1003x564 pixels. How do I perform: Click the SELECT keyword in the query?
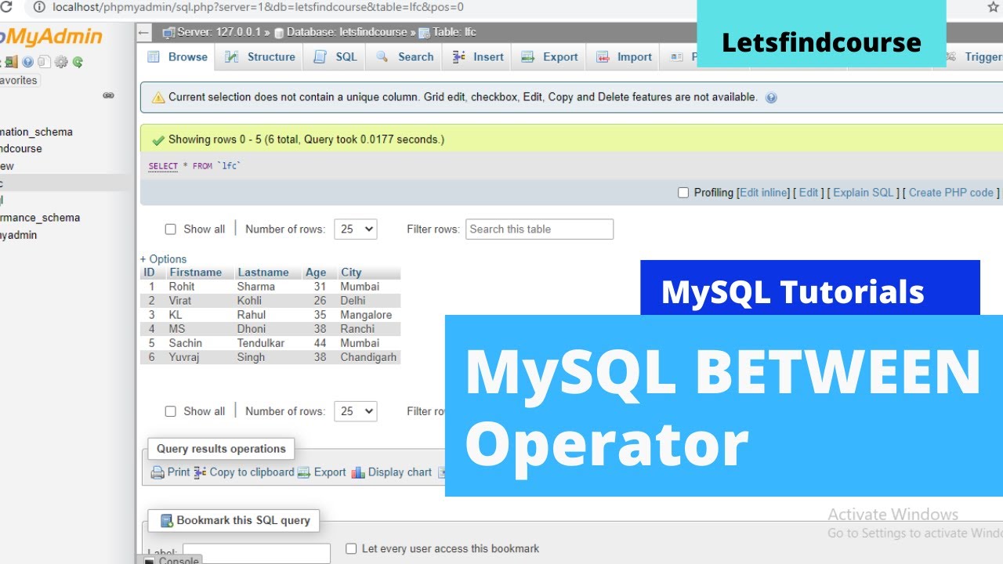(163, 166)
